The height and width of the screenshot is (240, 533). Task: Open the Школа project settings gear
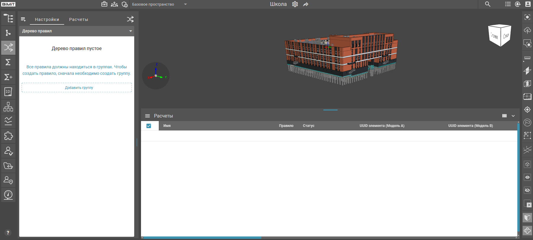tap(295, 4)
